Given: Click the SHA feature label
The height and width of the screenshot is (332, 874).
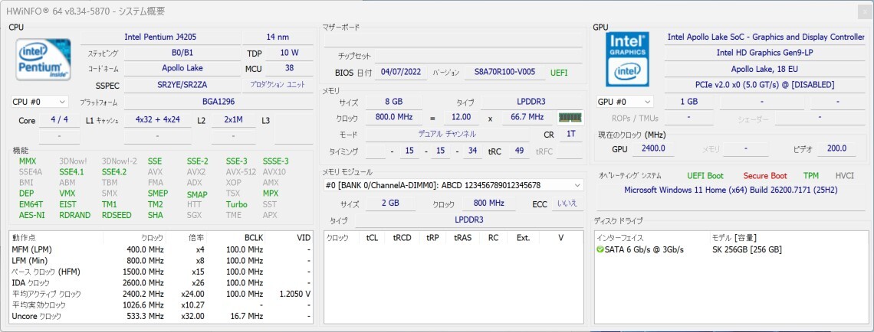Looking at the screenshot, I should tap(156, 215).
